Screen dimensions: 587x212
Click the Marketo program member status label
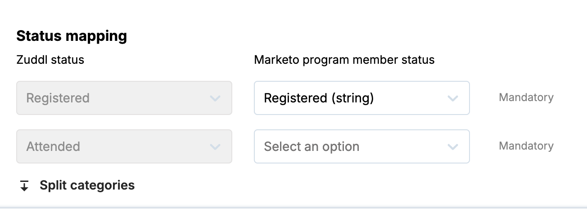point(344,60)
